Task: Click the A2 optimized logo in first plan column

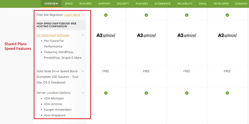Action: [x=106, y=35]
